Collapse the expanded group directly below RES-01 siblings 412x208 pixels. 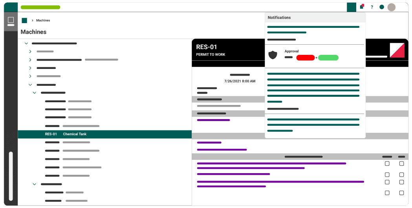[35, 184]
